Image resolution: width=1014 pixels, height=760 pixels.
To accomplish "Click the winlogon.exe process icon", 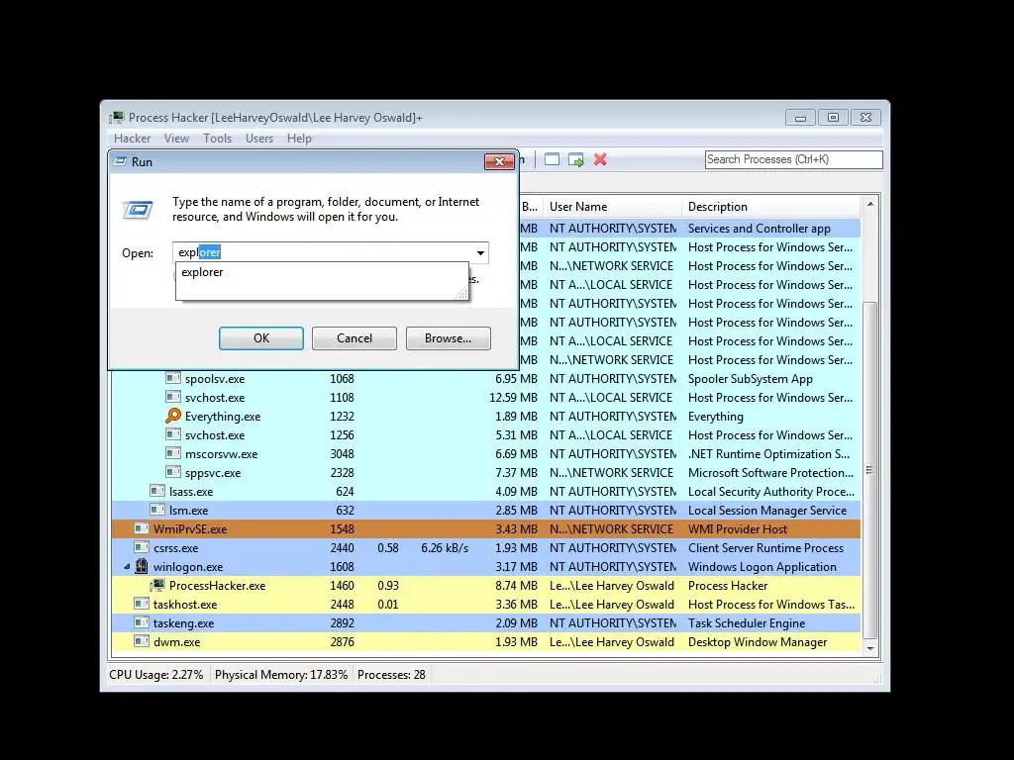I will tap(142, 566).
